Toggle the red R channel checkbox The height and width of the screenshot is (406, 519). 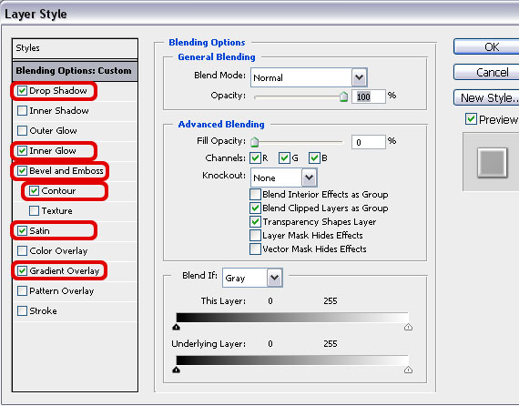255,158
